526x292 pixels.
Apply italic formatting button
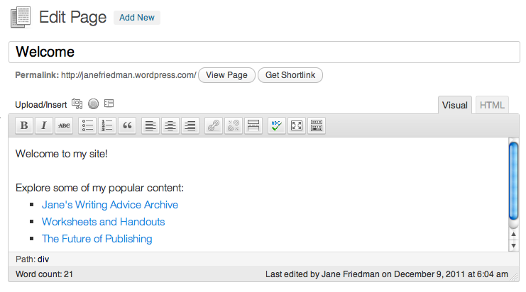tap(44, 125)
